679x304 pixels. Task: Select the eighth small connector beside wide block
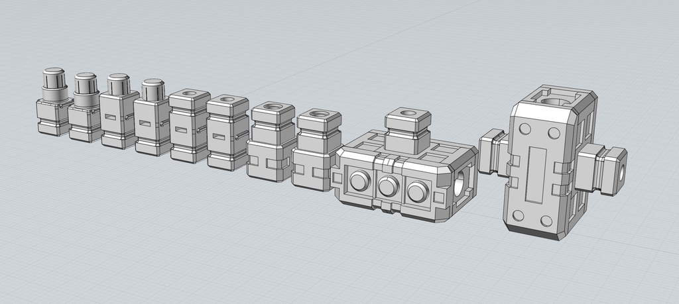click(x=316, y=150)
